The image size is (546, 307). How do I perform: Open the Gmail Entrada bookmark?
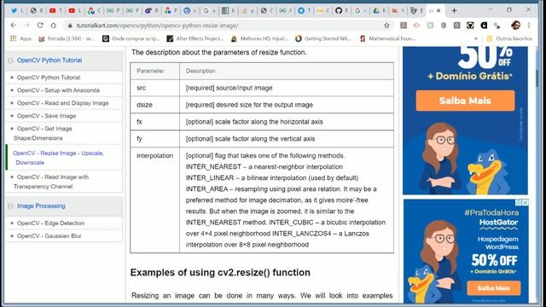click(x=67, y=38)
